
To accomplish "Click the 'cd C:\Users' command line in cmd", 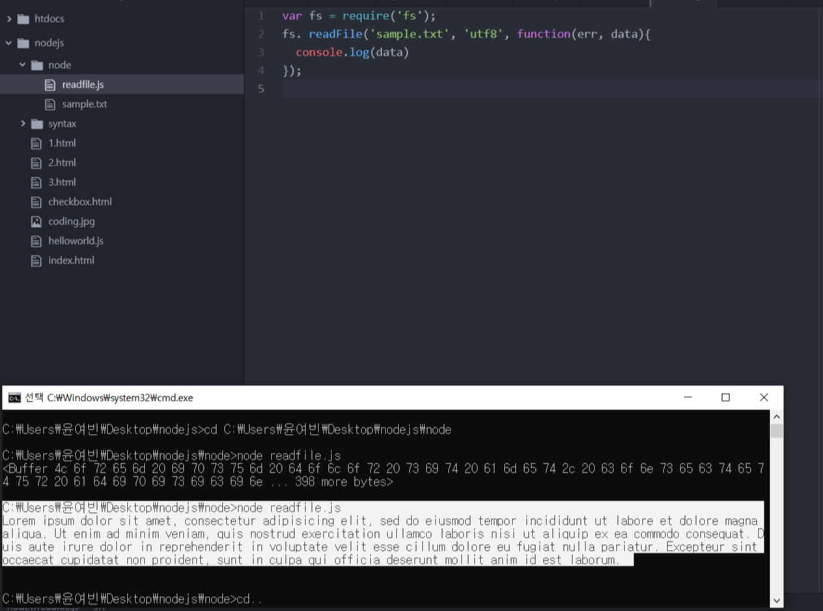I will [x=227, y=429].
